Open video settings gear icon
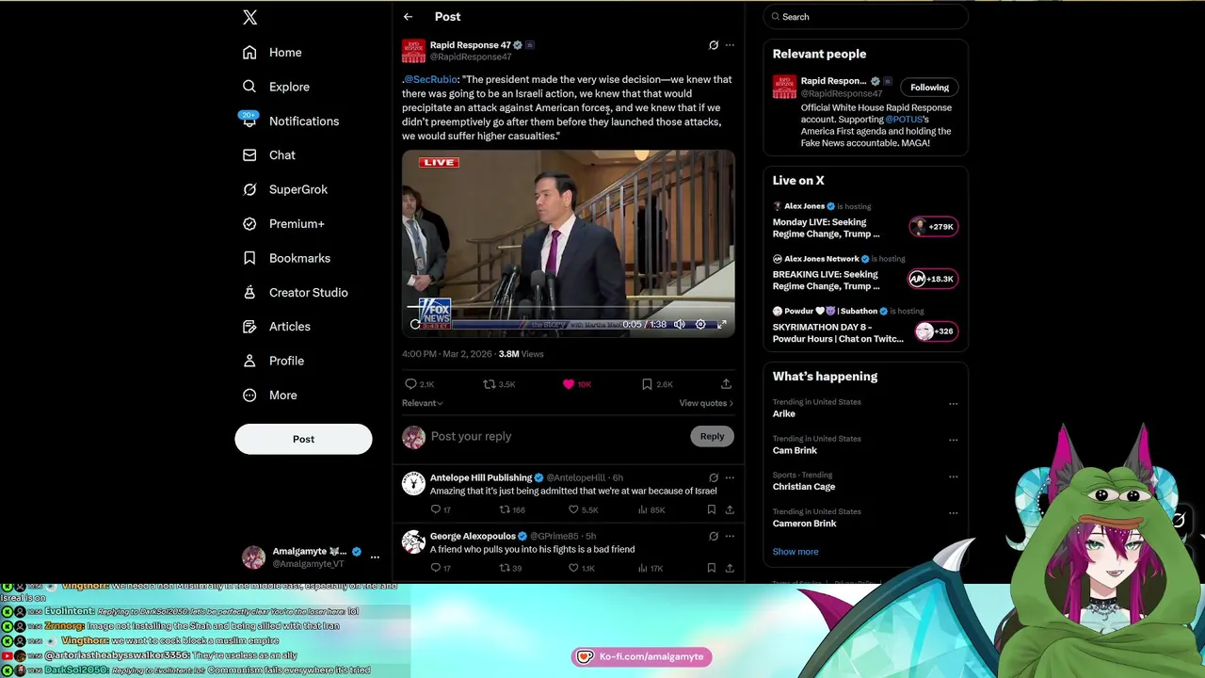Screen dimensions: 1205x678 700,324
